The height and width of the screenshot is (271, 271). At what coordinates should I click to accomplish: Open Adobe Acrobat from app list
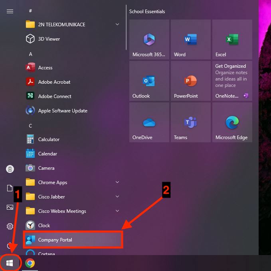pos(73,82)
